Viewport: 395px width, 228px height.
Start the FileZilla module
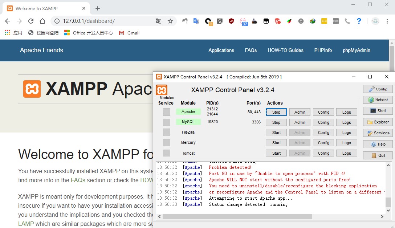[x=276, y=133]
